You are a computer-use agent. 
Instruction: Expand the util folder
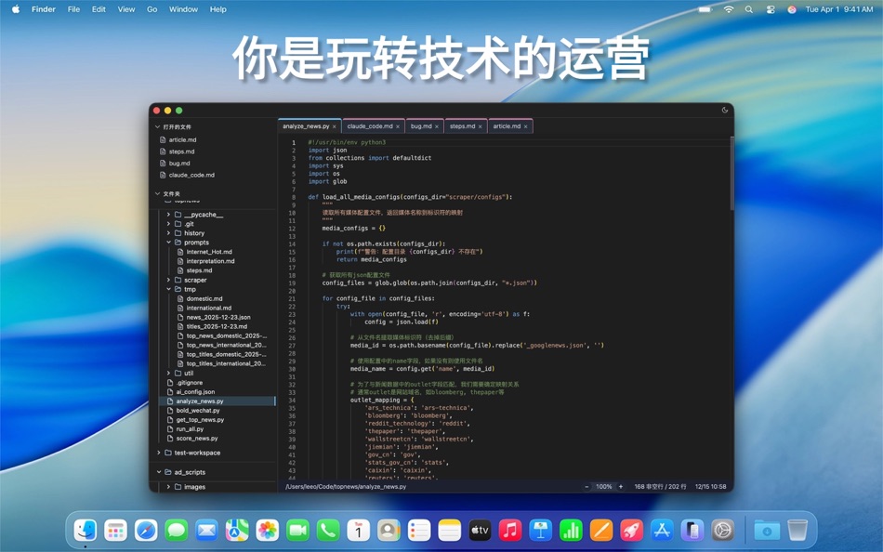tap(168, 373)
